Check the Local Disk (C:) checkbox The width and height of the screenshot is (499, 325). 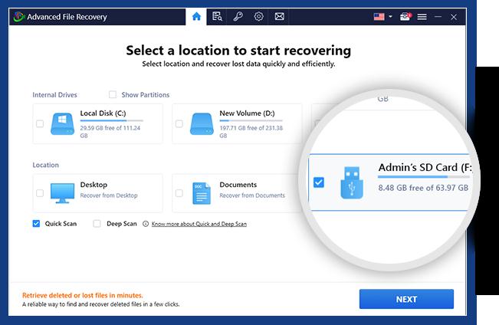pos(40,123)
